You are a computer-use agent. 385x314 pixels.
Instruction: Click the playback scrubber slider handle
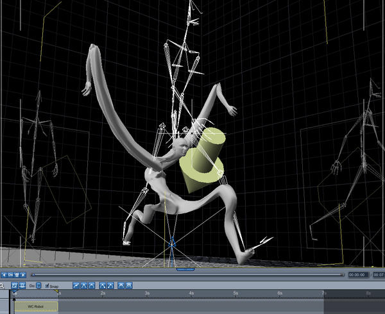click(x=33, y=275)
